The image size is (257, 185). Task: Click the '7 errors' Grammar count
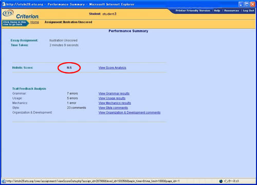point(72,94)
